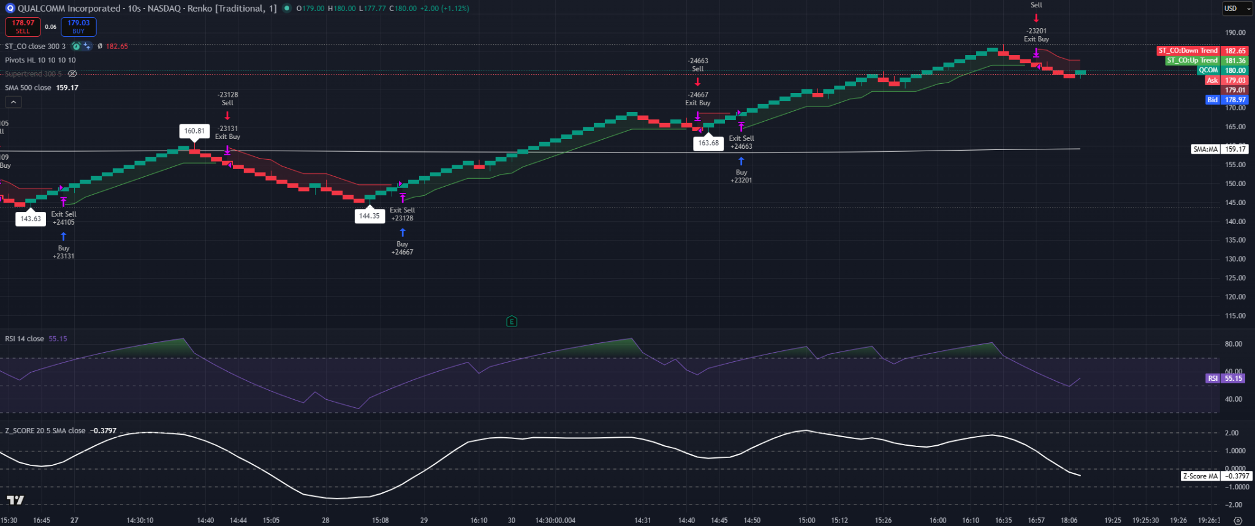Show the hidden Supertrend 300 5 indicator

tap(72, 74)
